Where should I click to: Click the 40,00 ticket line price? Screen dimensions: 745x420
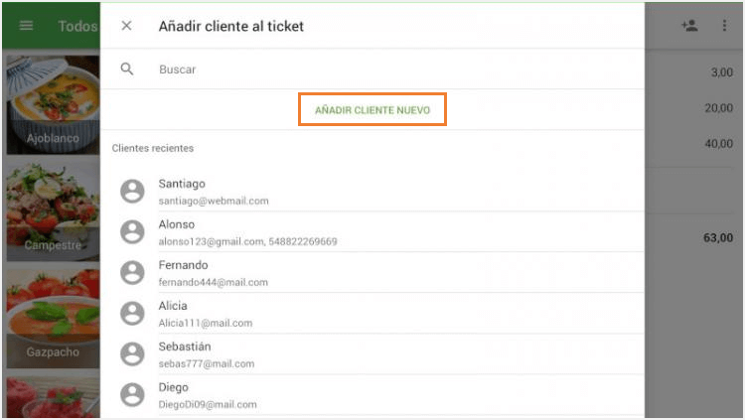point(718,144)
